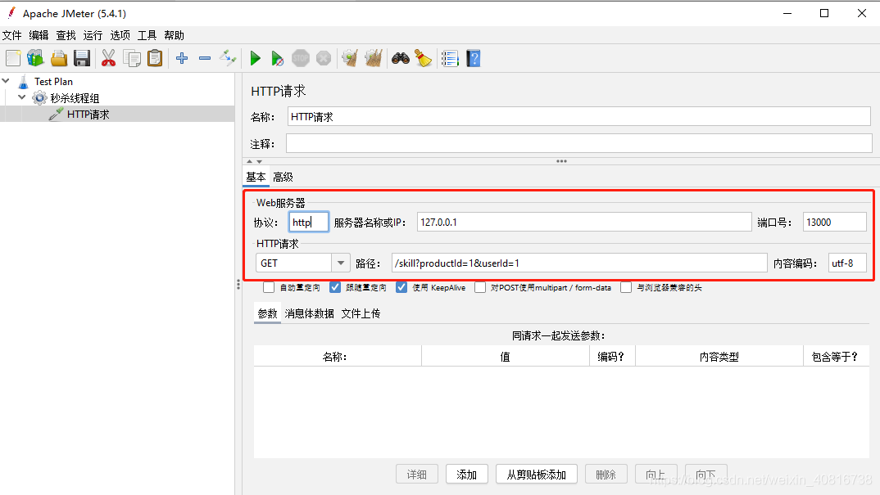
Task: Click the 详细 button
Action: 416,475
